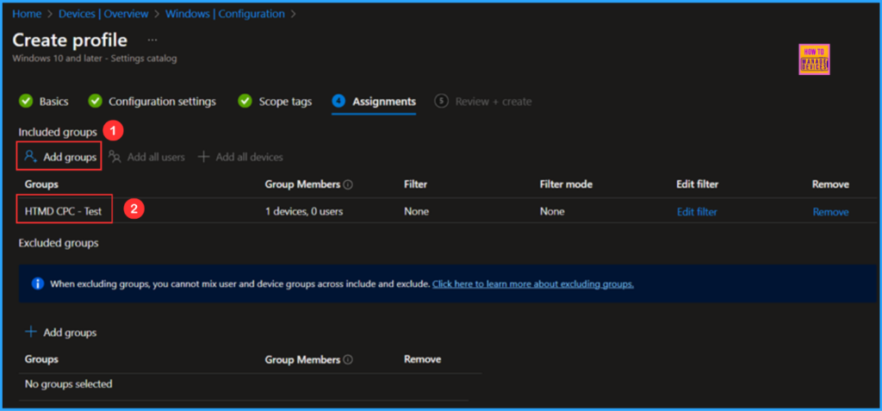Click the blue info icon in exclusion banner
882x411 pixels.
[37, 283]
